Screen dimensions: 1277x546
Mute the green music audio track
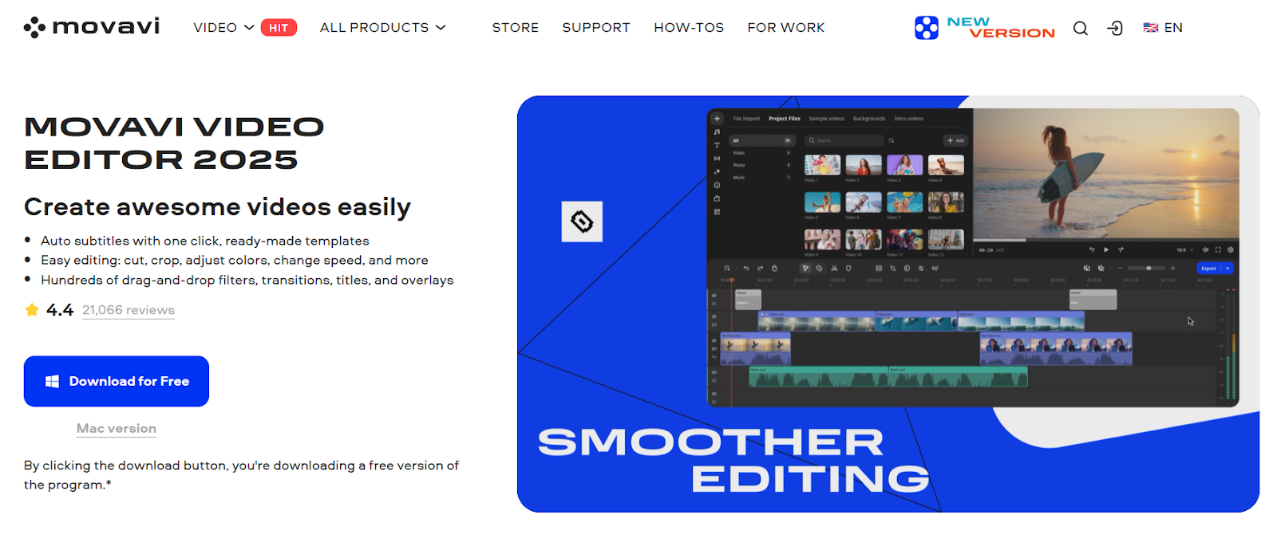[714, 372]
